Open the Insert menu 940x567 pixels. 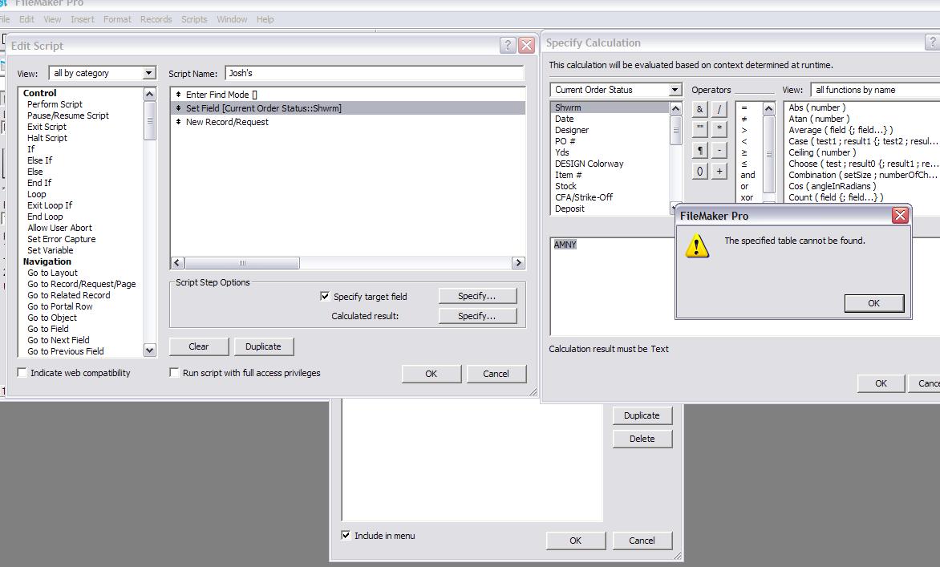tap(82, 19)
